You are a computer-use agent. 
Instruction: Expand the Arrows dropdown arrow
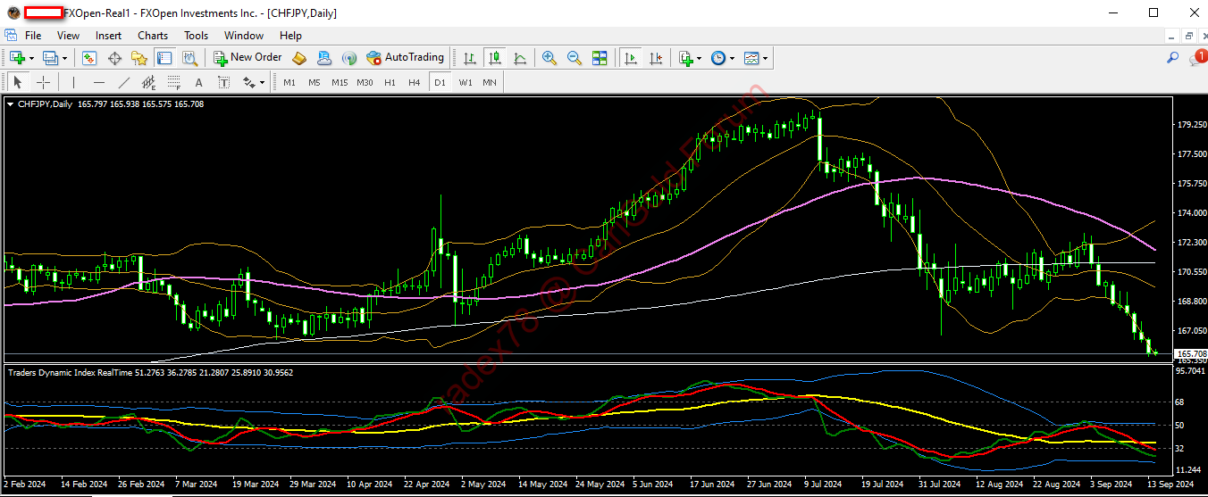(x=262, y=82)
